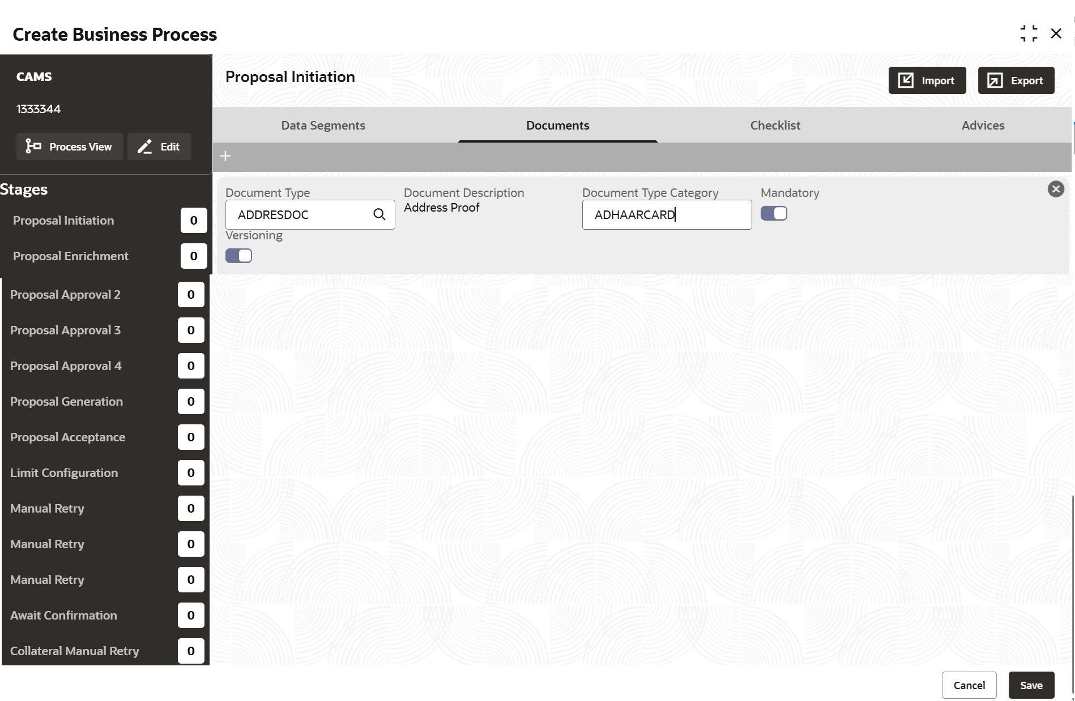Go to the Advices tab
Image resolution: width=1075 pixels, height=701 pixels.
point(983,125)
